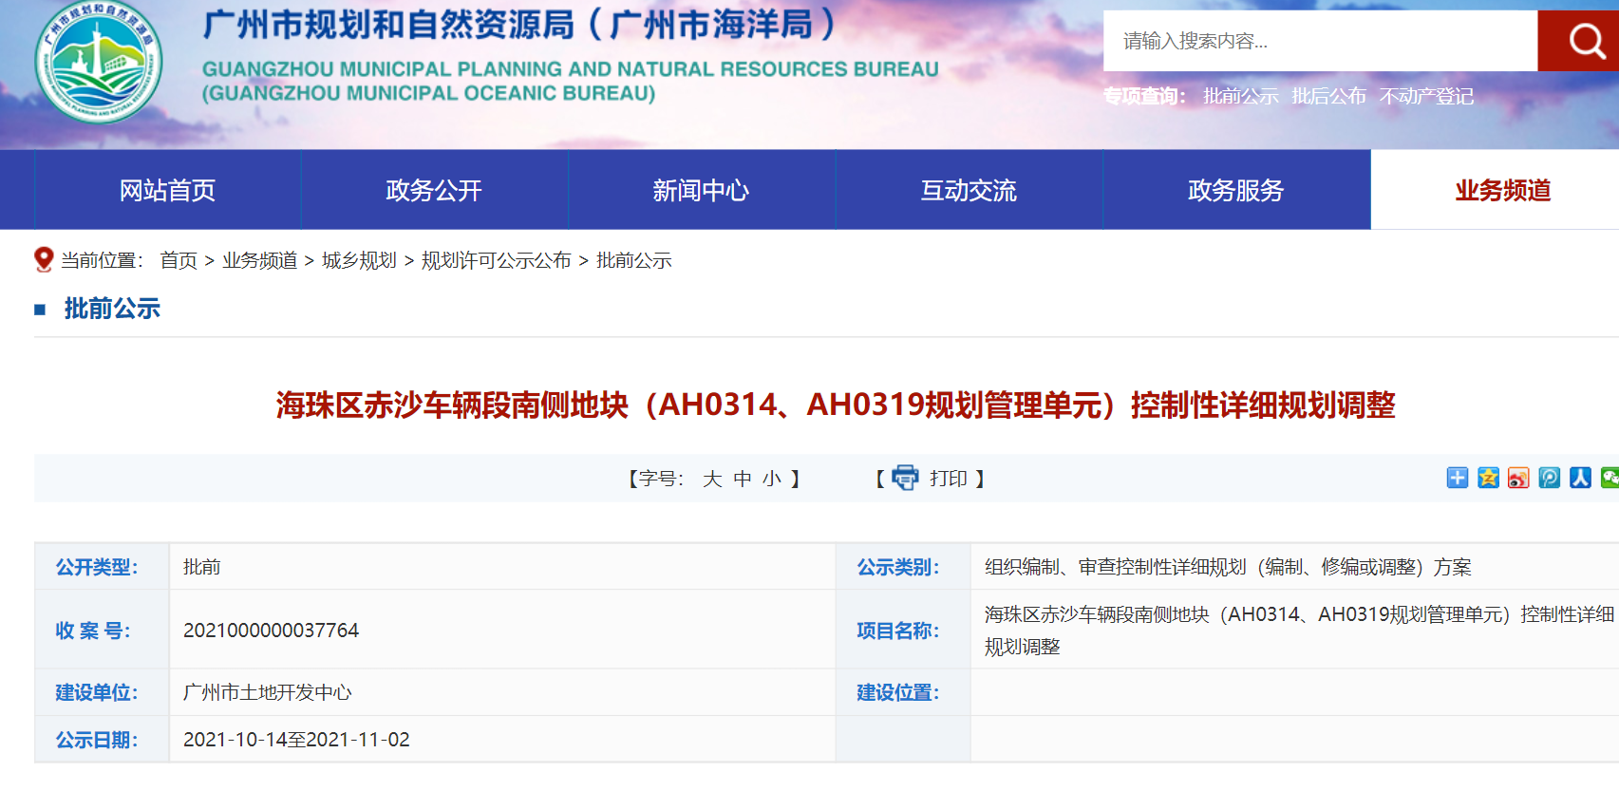The image size is (1619, 791).
Task: Set font size to 小
Action: pyautogui.click(x=772, y=479)
